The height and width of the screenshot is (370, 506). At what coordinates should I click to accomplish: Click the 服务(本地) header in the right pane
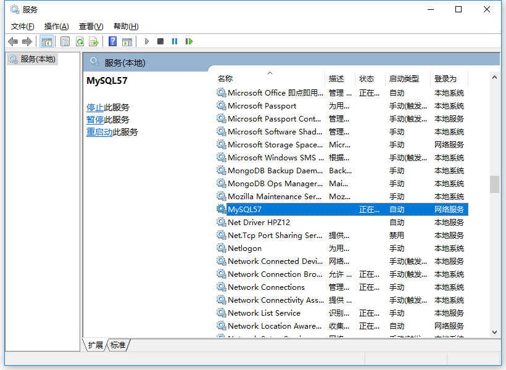(125, 63)
